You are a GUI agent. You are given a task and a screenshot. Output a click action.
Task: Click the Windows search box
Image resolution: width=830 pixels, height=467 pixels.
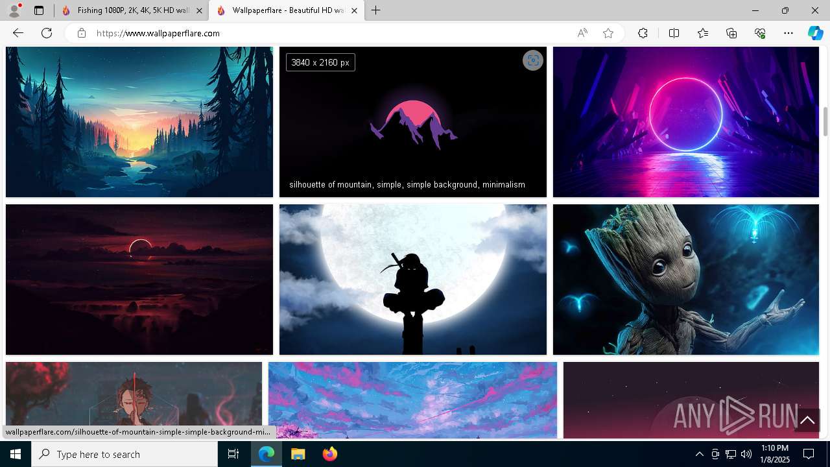[124, 454]
